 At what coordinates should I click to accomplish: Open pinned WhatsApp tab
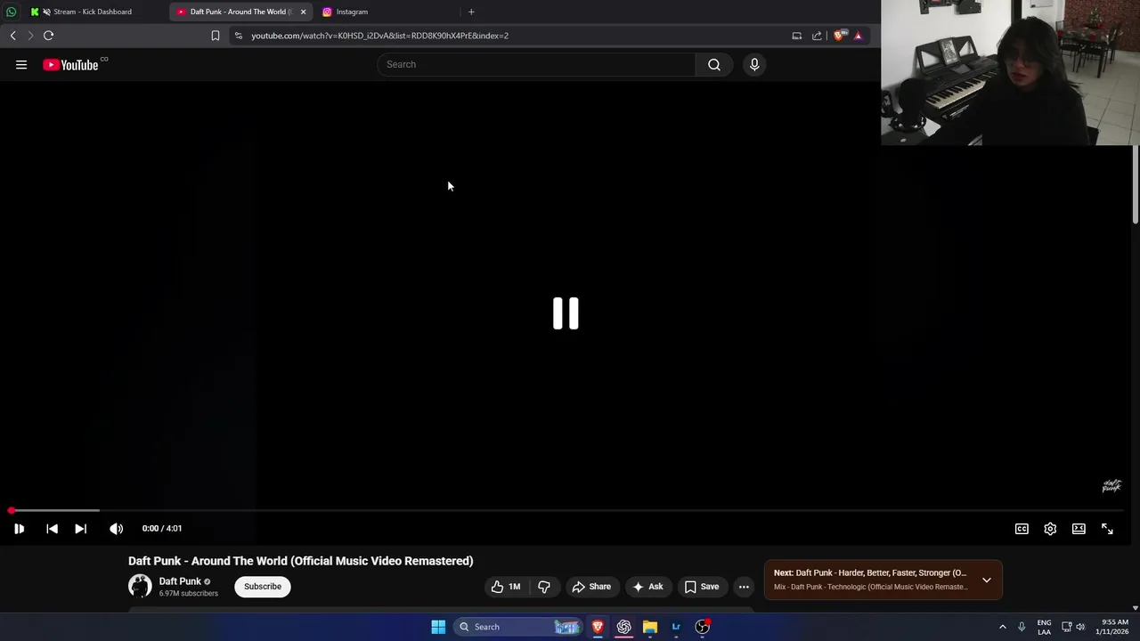pyautogui.click(x=11, y=12)
